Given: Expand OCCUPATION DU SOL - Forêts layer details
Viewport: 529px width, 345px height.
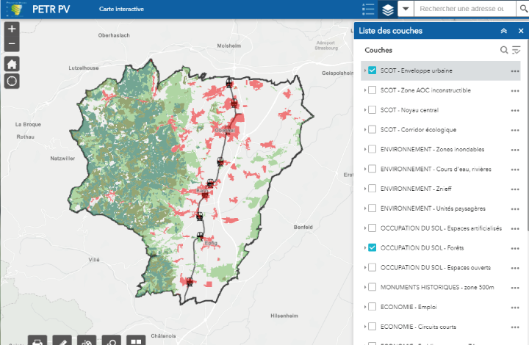Looking at the screenshot, I should 365,247.
